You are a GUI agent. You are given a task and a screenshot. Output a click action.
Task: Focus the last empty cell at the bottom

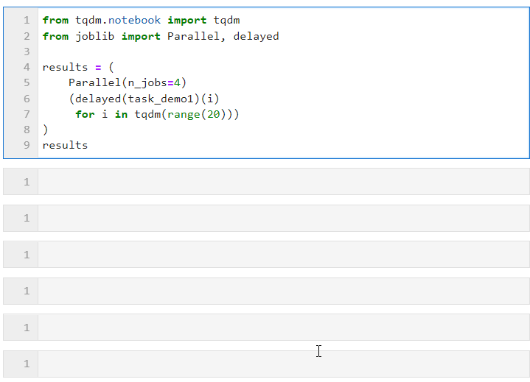[283, 364]
